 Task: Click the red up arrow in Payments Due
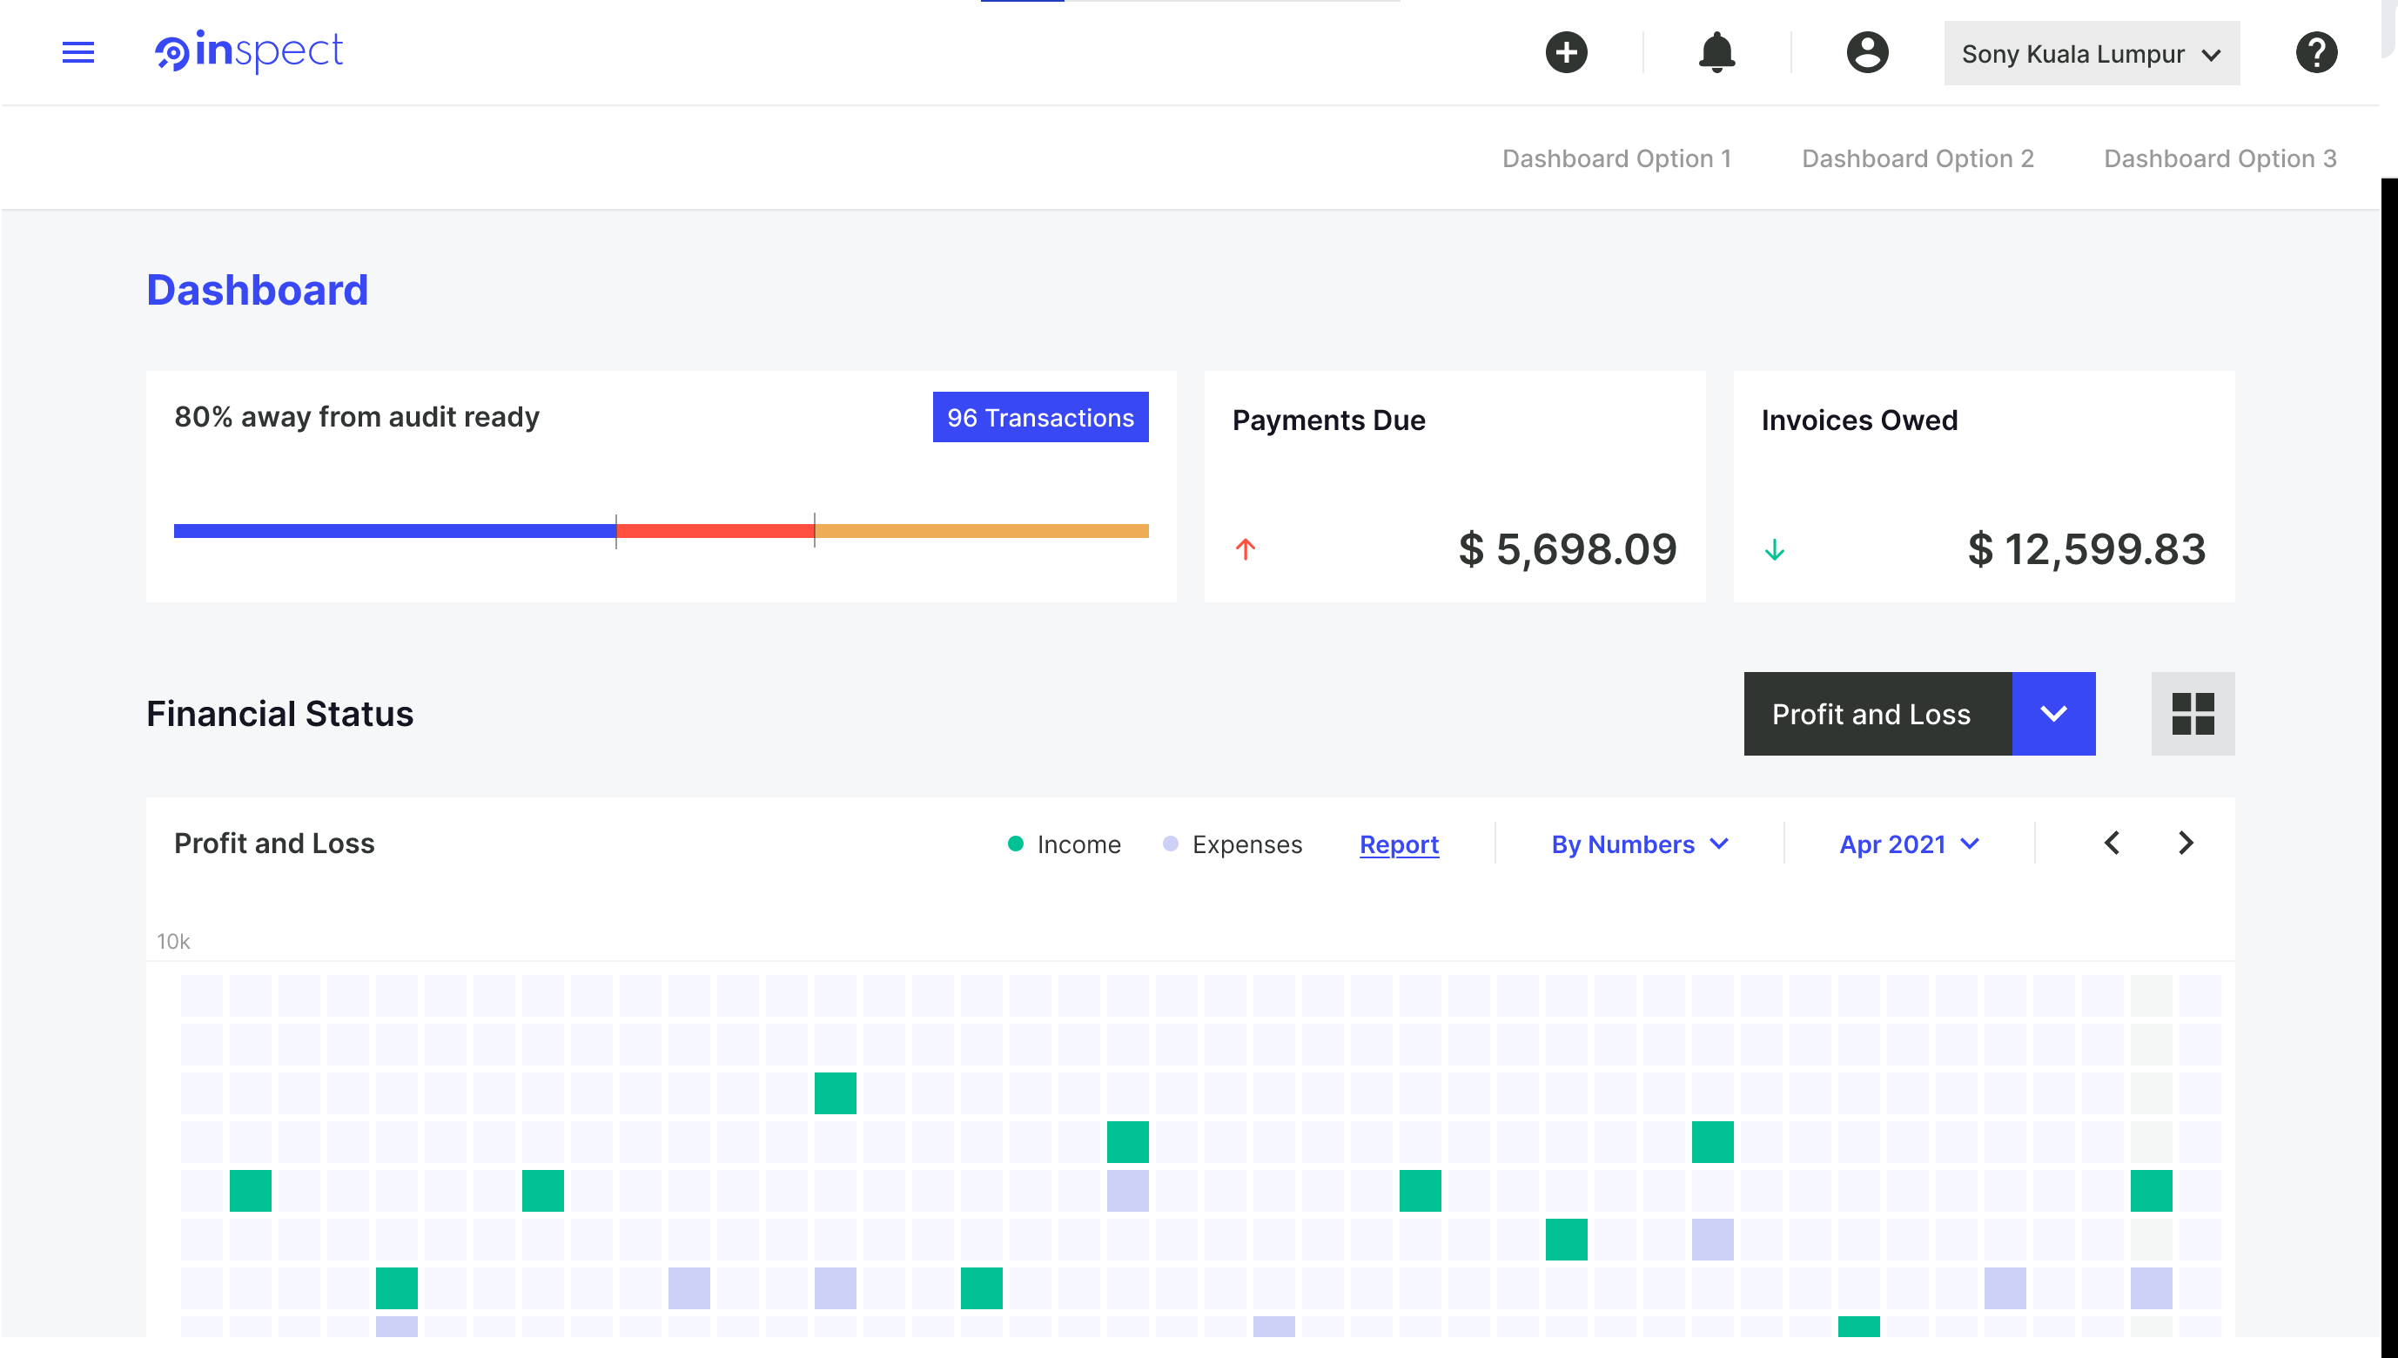pyautogui.click(x=1246, y=549)
